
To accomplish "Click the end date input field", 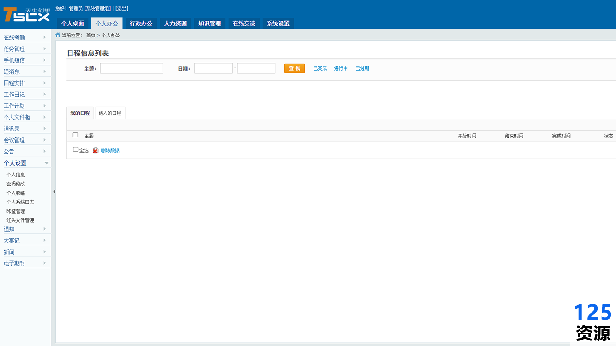I will click(256, 68).
